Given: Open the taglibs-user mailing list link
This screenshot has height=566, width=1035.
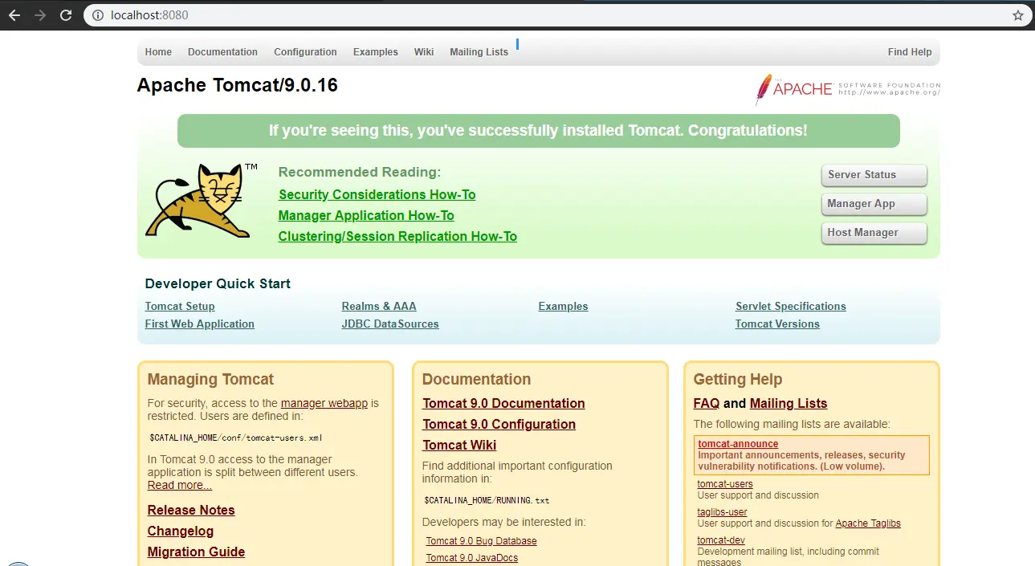Looking at the screenshot, I should click(x=723, y=512).
